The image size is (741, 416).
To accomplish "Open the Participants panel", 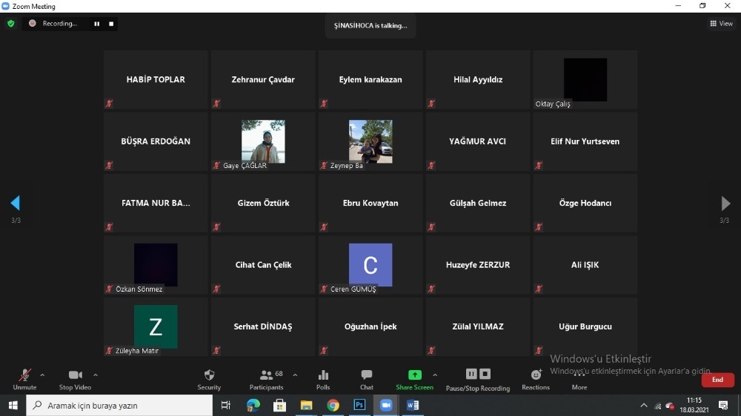I will tap(266, 375).
